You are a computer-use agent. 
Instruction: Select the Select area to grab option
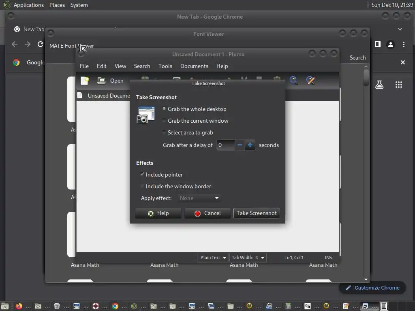click(188, 132)
